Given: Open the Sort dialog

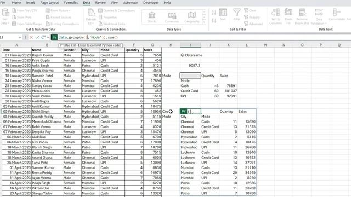Looking at the screenshot, I should point(223,15).
